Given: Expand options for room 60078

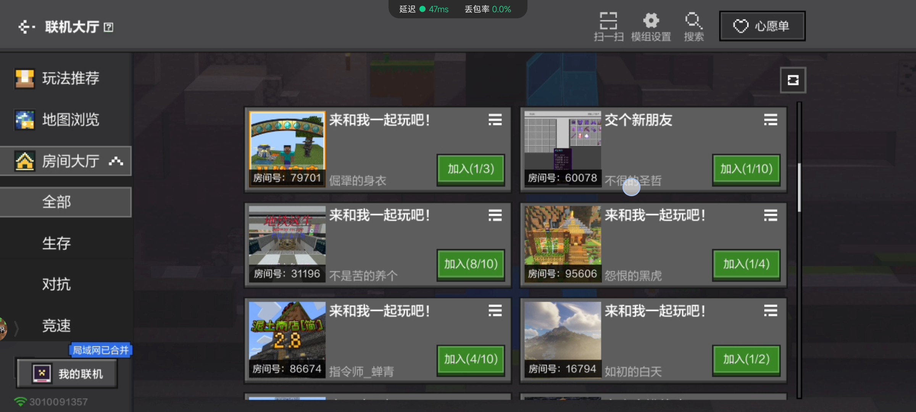Looking at the screenshot, I should point(770,120).
